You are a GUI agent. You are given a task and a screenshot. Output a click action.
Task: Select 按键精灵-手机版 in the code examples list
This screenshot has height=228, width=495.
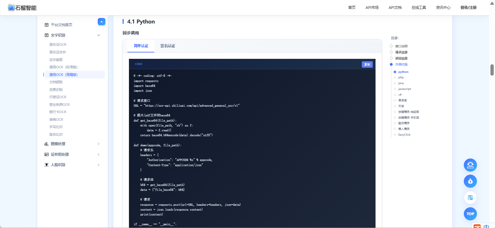point(409,118)
